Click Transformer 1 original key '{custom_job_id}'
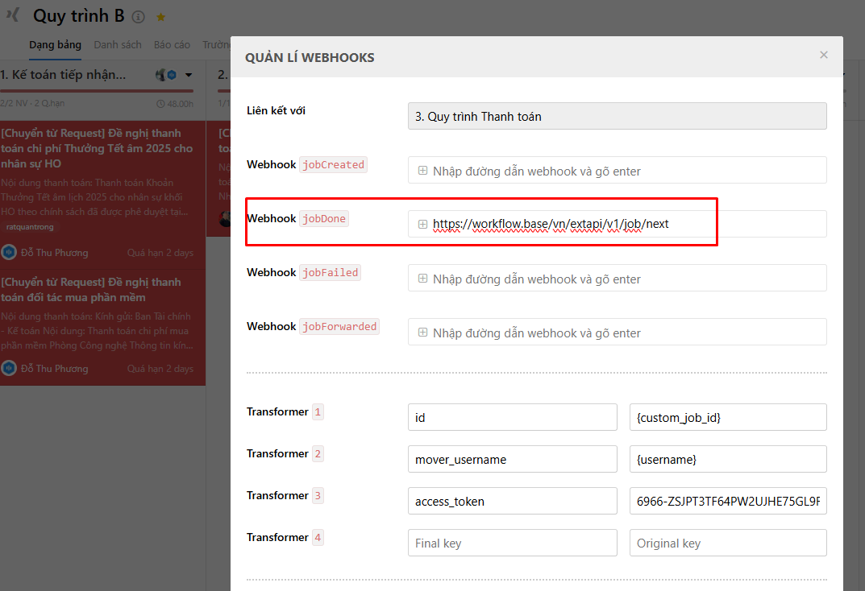 [728, 418]
